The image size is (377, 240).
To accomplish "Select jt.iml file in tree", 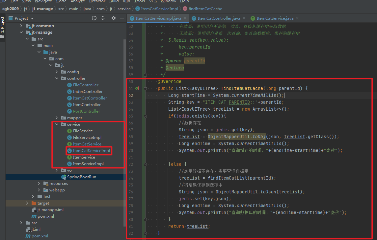I will pos(36,229).
